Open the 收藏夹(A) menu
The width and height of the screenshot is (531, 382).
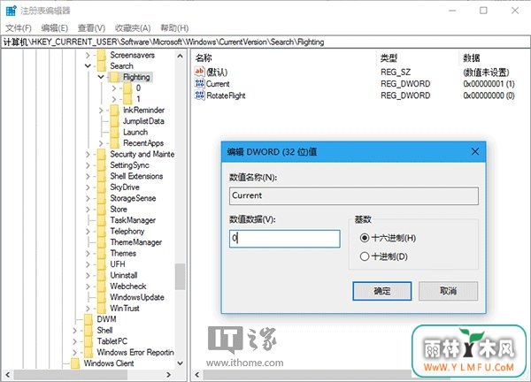coord(133,28)
